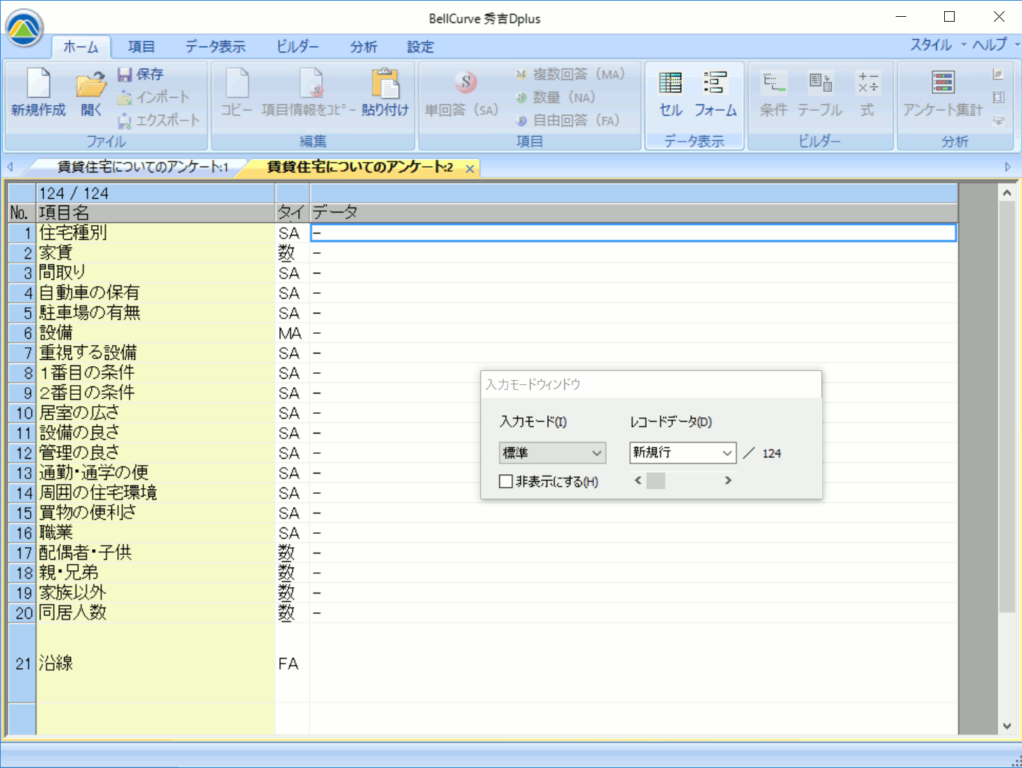Image resolution: width=1022 pixels, height=768 pixels.
Task: Open the 項目 ribbon tab
Action: coord(141,47)
